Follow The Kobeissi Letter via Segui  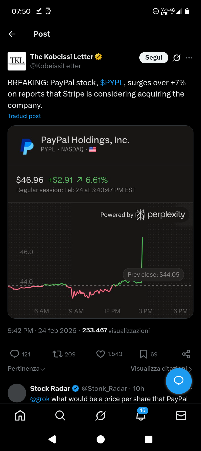[154, 58]
